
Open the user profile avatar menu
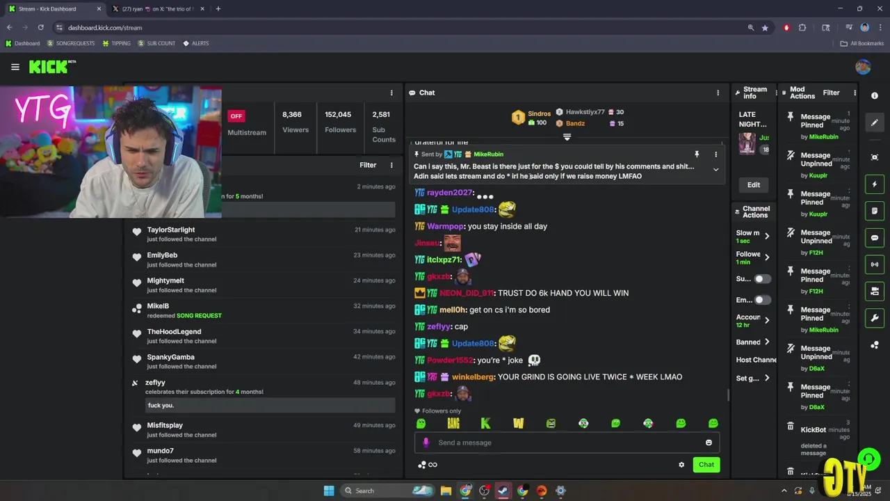coord(863,67)
